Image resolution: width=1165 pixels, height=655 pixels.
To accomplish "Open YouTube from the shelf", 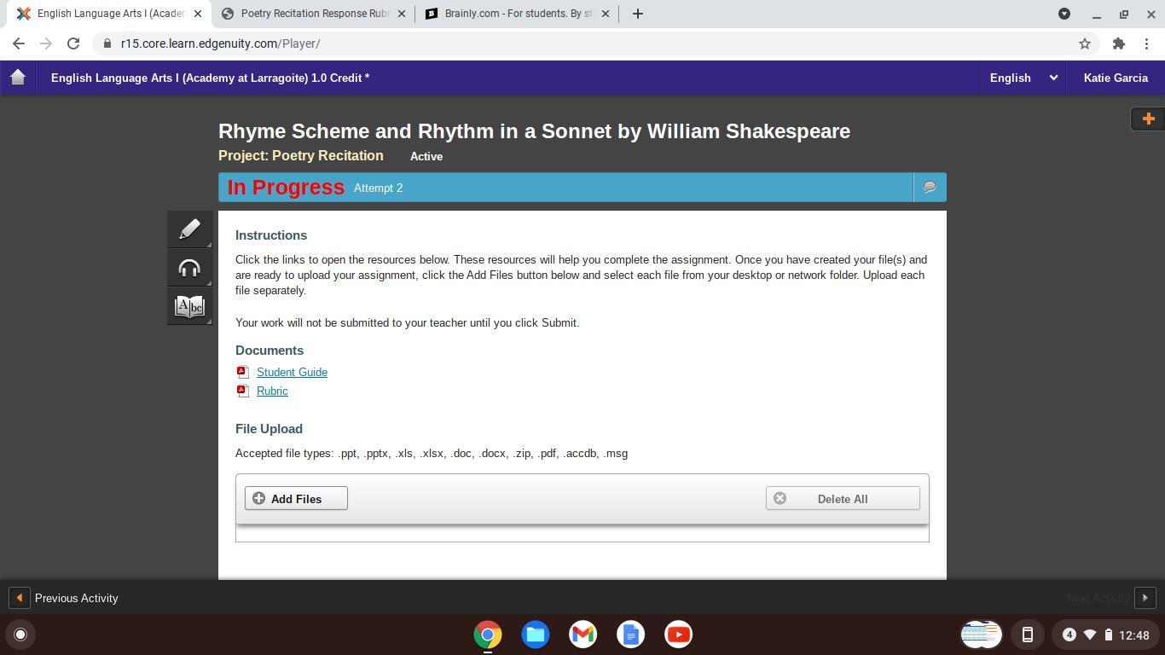I will click(x=679, y=635).
